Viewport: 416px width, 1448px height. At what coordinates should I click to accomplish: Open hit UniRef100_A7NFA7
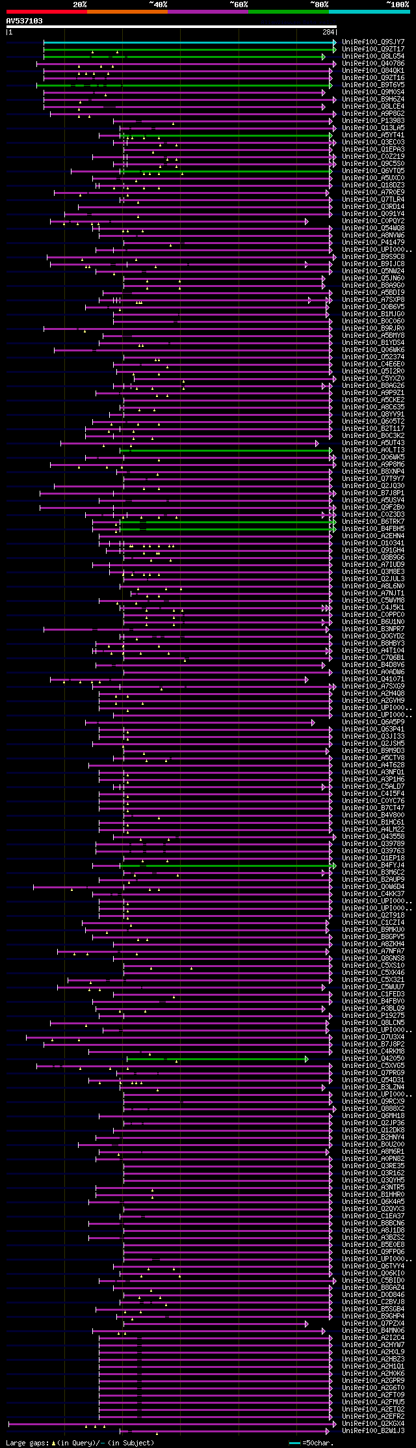tap(373, 951)
